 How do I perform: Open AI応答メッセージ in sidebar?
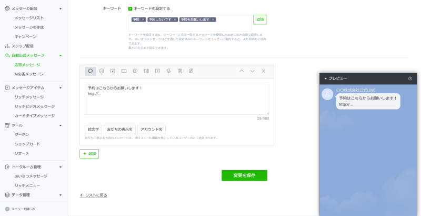(x=29, y=74)
